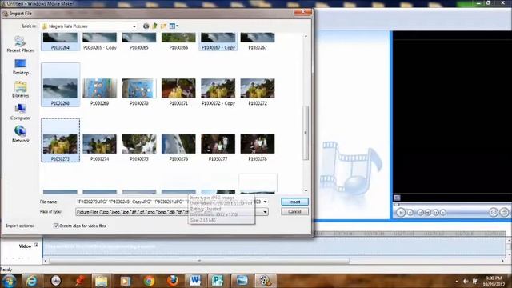Click the timeline scroll-left arrow

tap(46, 261)
